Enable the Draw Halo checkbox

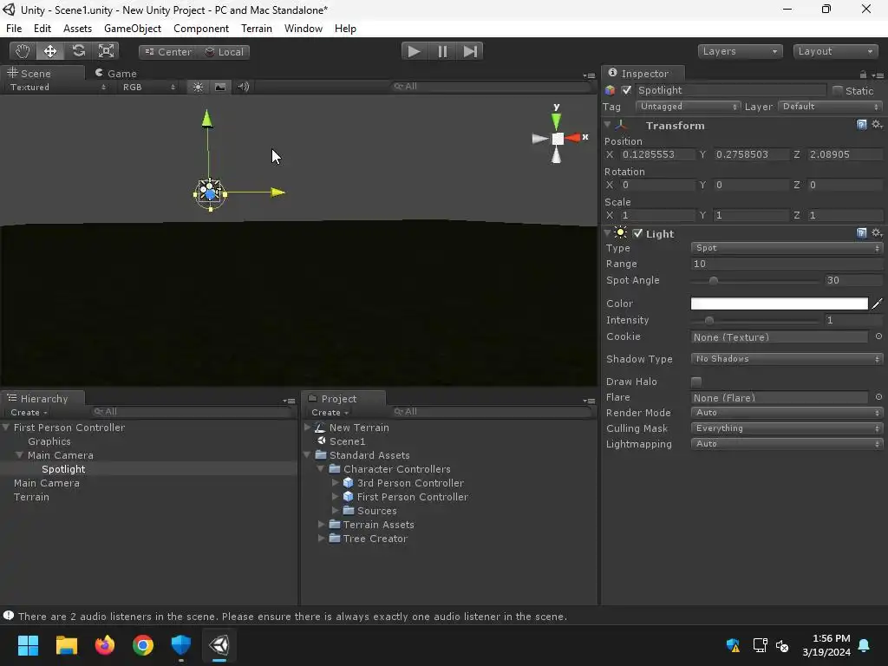point(696,382)
